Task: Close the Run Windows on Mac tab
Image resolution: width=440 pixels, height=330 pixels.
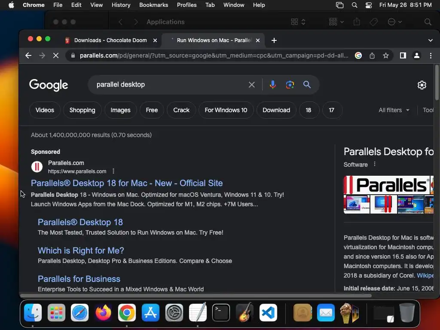Action: point(258,40)
